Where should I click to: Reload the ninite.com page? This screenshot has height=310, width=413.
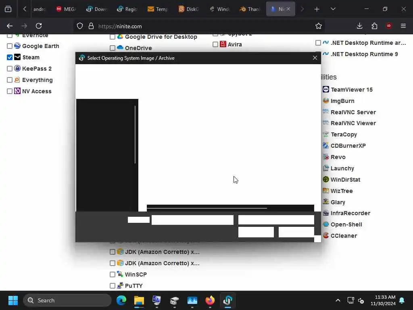[39, 26]
